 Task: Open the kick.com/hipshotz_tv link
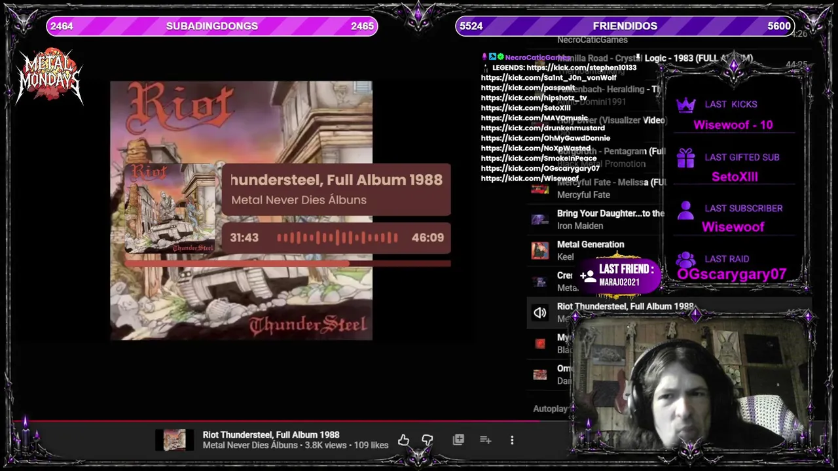(534, 98)
